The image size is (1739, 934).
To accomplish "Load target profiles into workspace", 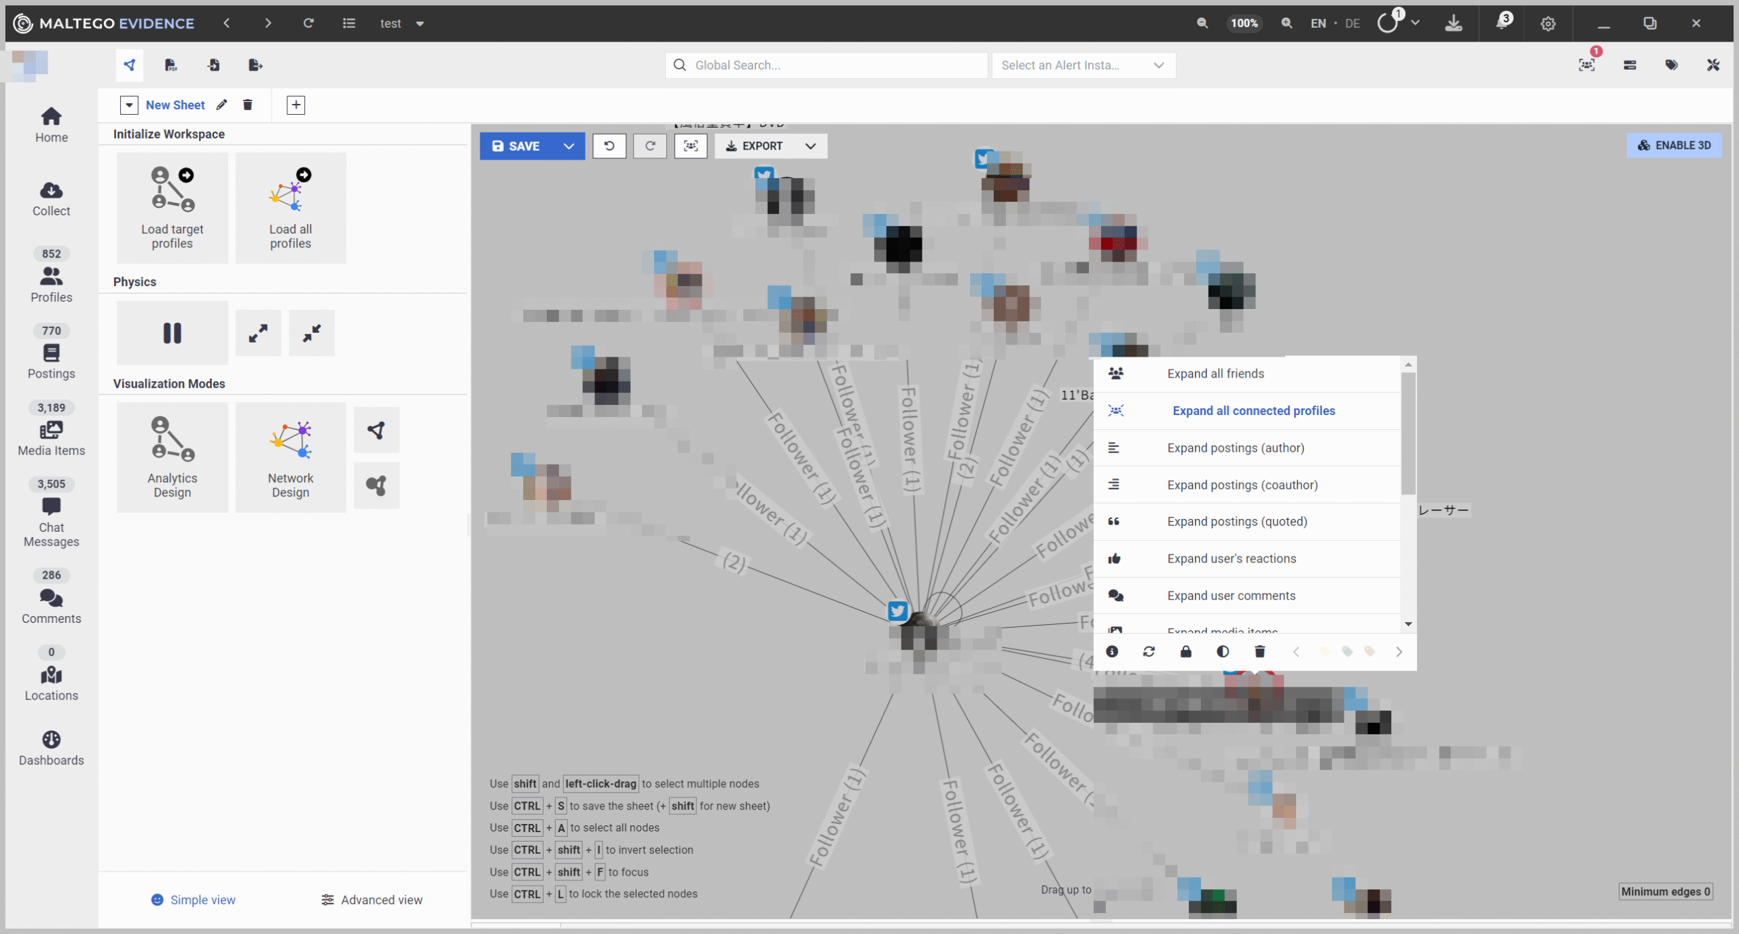I will [172, 208].
